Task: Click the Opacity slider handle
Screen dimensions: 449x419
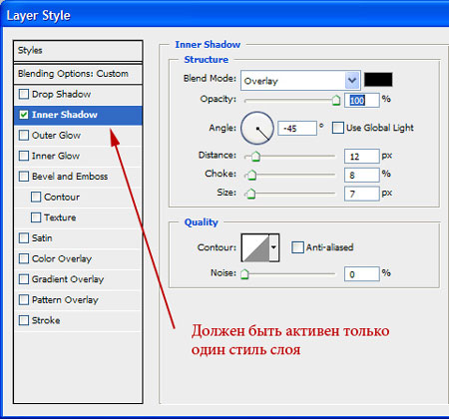Action: click(x=336, y=100)
